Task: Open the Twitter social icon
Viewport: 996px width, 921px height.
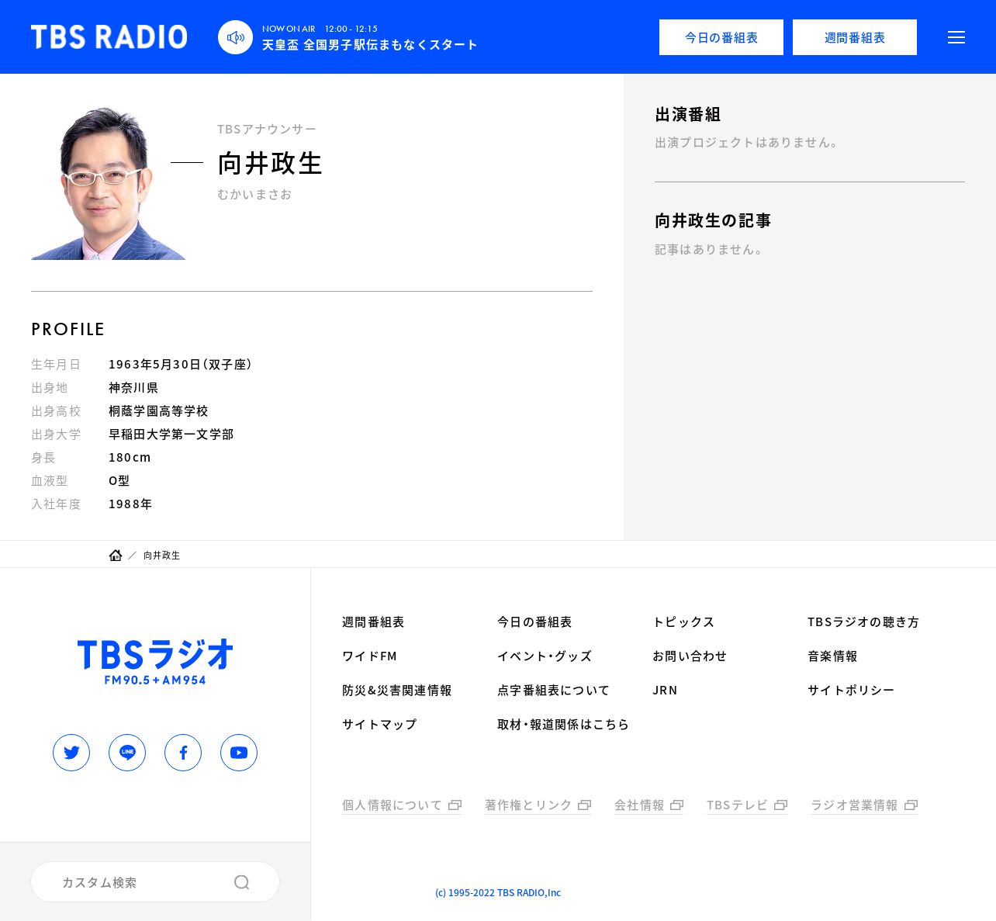Action: [71, 753]
